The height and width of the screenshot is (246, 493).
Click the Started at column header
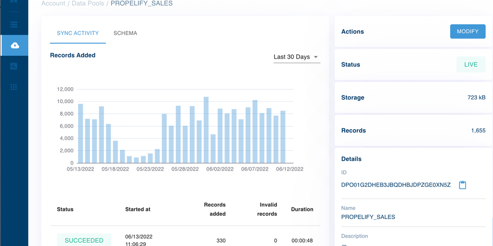138,209
